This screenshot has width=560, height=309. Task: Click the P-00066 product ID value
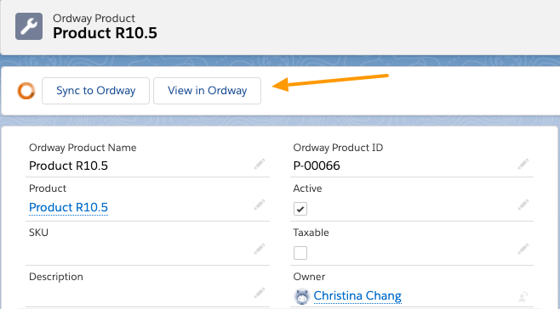coord(317,166)
